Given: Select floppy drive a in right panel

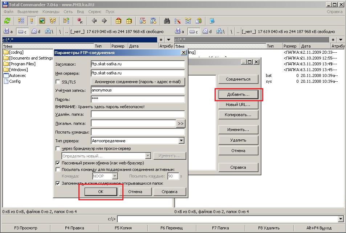Looking at the screenshot, I should [x=179, y=32].
